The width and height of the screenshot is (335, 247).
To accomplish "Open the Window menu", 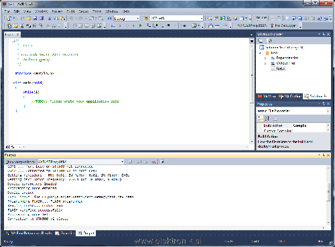I will pos(111,11).
